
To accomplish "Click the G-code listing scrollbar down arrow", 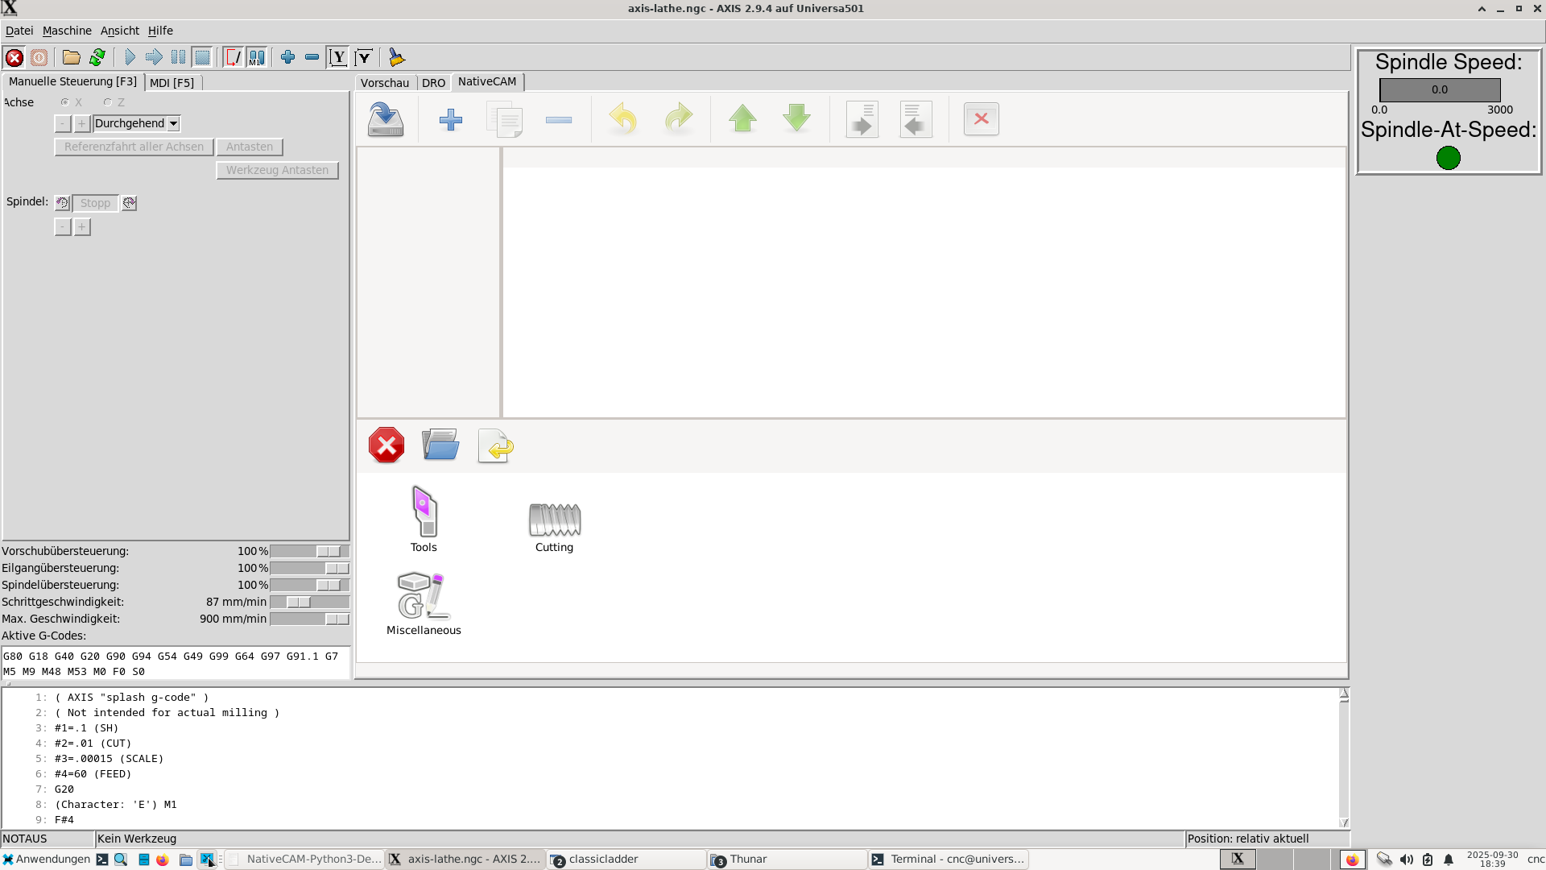I will tap(1344, 822).
